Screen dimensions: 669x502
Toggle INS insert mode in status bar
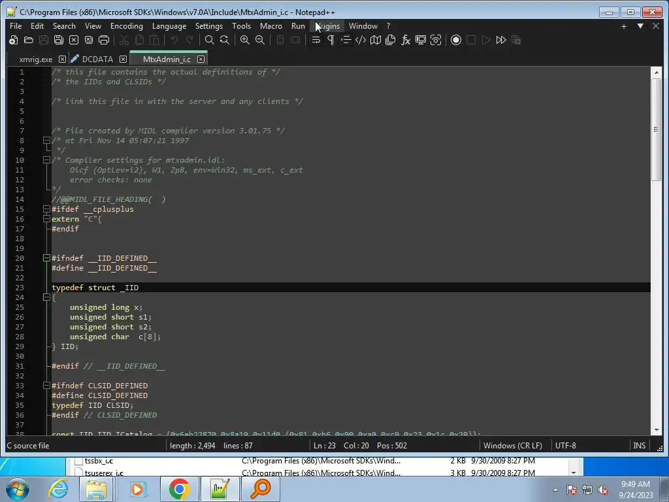click(639, 446)
